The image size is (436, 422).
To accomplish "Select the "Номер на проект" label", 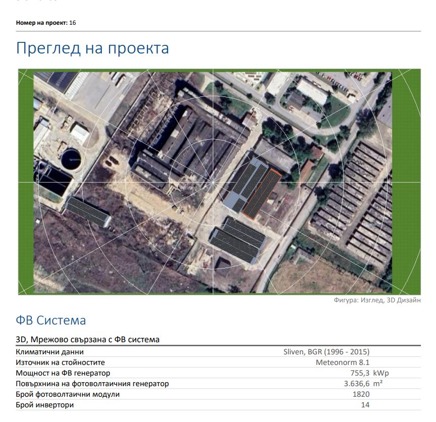I will (x=41, y=23).
